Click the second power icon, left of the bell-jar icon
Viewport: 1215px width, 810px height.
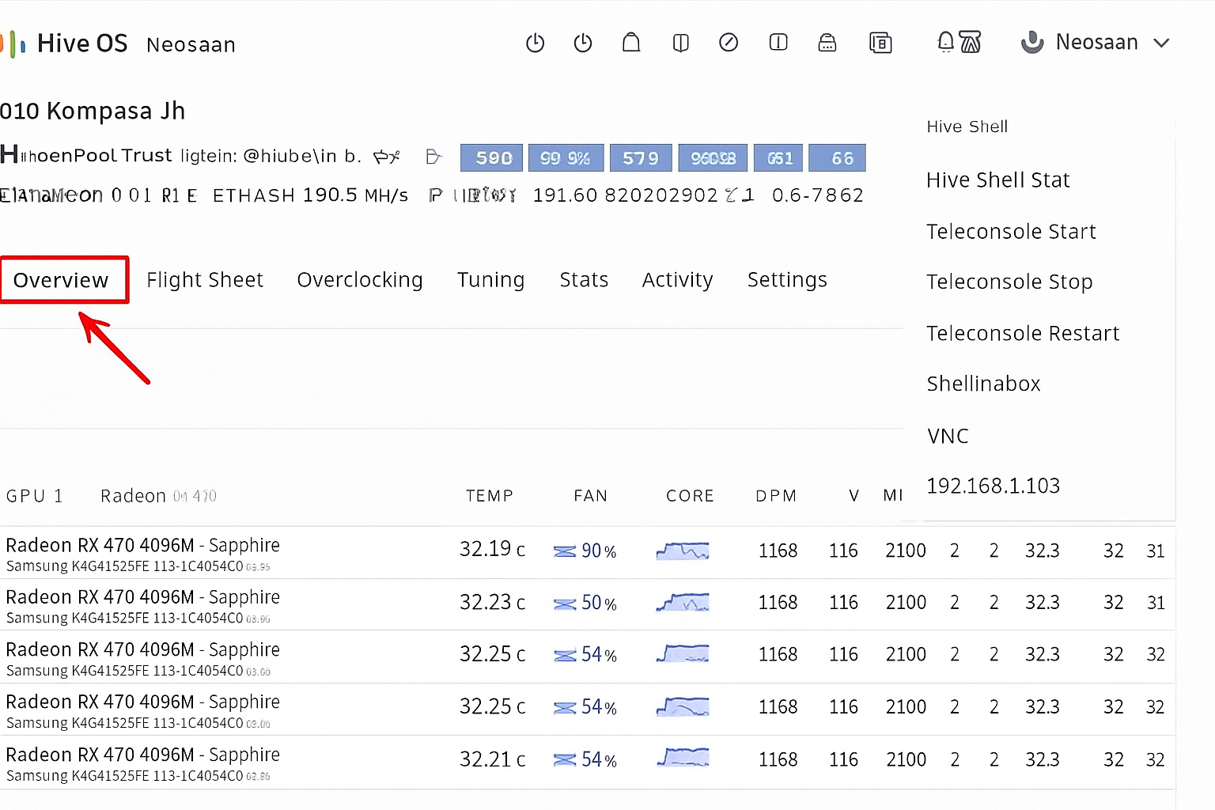point(583,43)
